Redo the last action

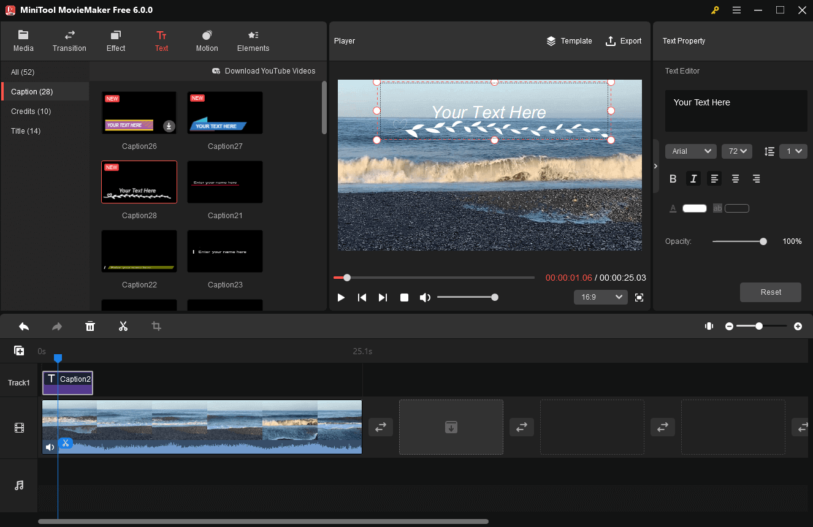point(57,327)
